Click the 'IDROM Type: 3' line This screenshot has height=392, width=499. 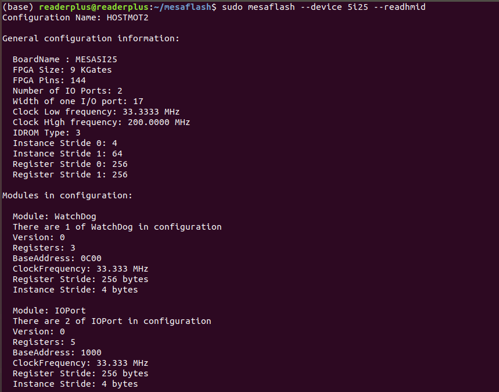point(47,133)
